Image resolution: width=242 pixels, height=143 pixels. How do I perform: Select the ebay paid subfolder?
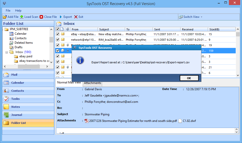coord(26,56)
